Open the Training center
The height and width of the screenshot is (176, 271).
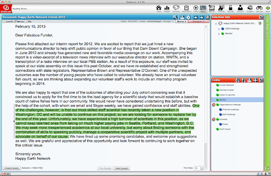click(x=221, y=8)
